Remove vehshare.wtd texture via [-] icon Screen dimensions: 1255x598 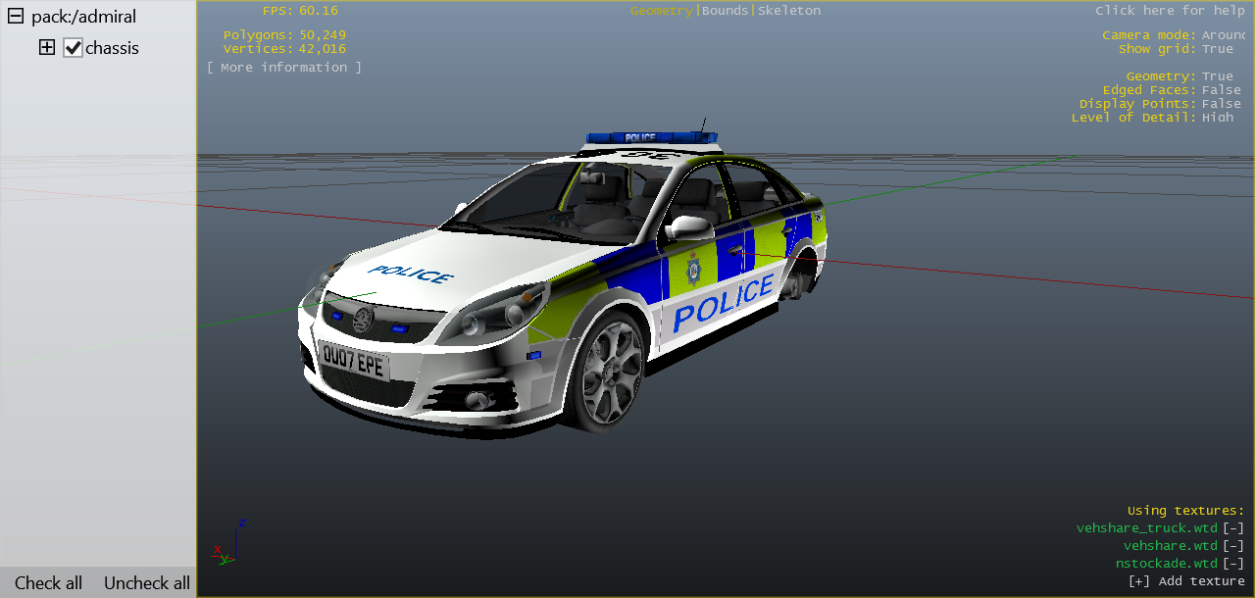(x=1232, y=546)
